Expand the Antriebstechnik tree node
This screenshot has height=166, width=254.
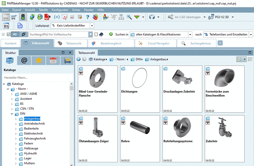(x=16, y=124)
